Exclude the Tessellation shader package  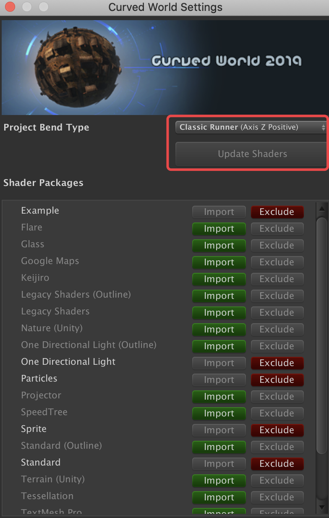(277, 497)
